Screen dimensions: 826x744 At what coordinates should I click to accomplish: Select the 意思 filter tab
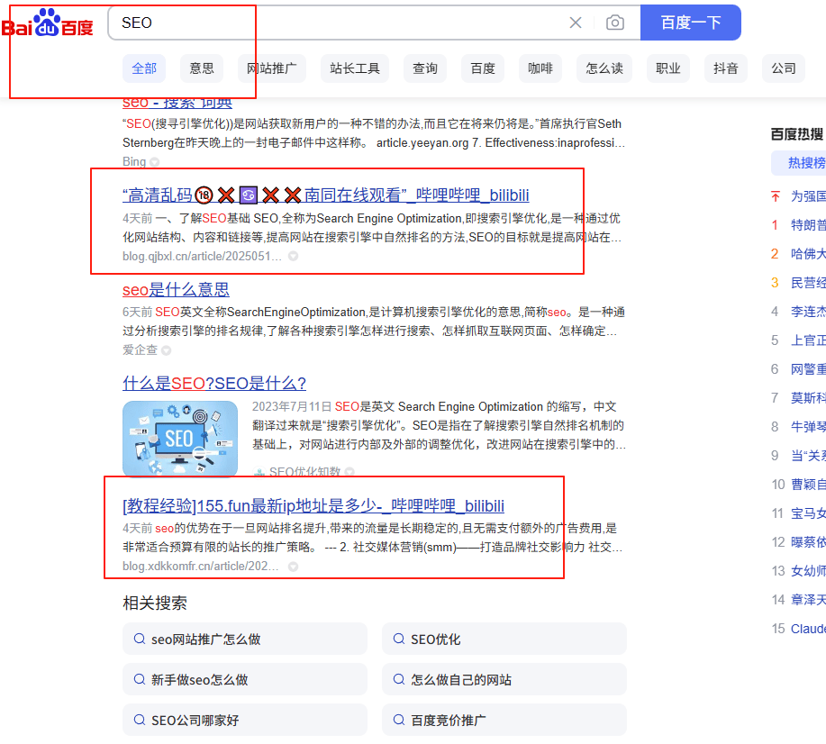click(202, 68)
